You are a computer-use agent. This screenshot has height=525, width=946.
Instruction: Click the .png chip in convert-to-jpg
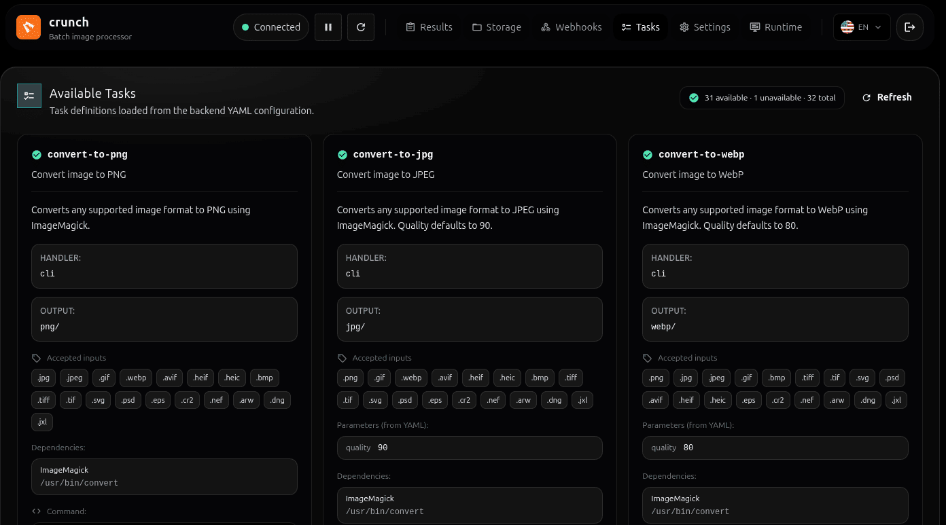pyautogui.click(x=351, y=378)
